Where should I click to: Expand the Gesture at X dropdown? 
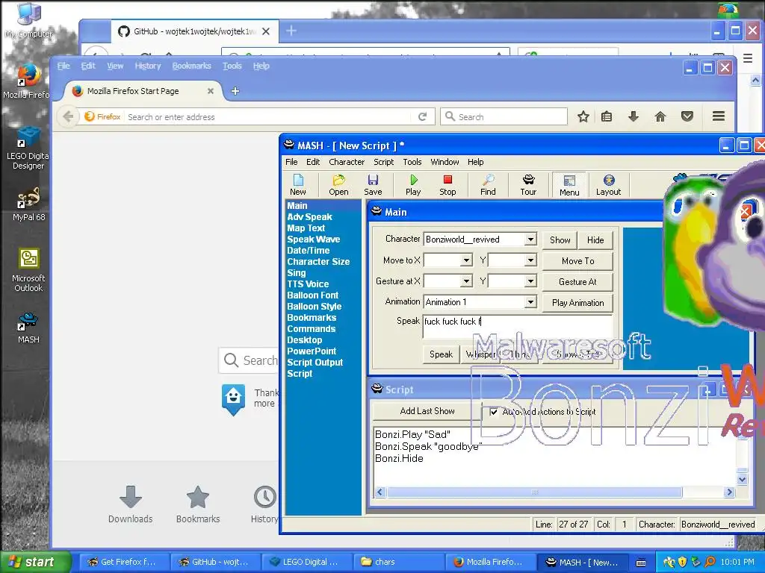pos(466,281)
